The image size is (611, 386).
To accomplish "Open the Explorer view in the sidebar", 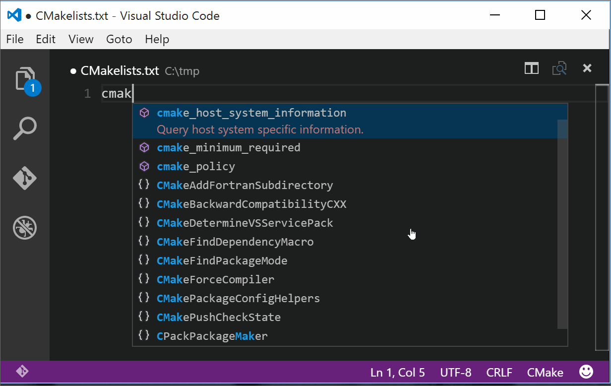I will (x=26, y=80).
